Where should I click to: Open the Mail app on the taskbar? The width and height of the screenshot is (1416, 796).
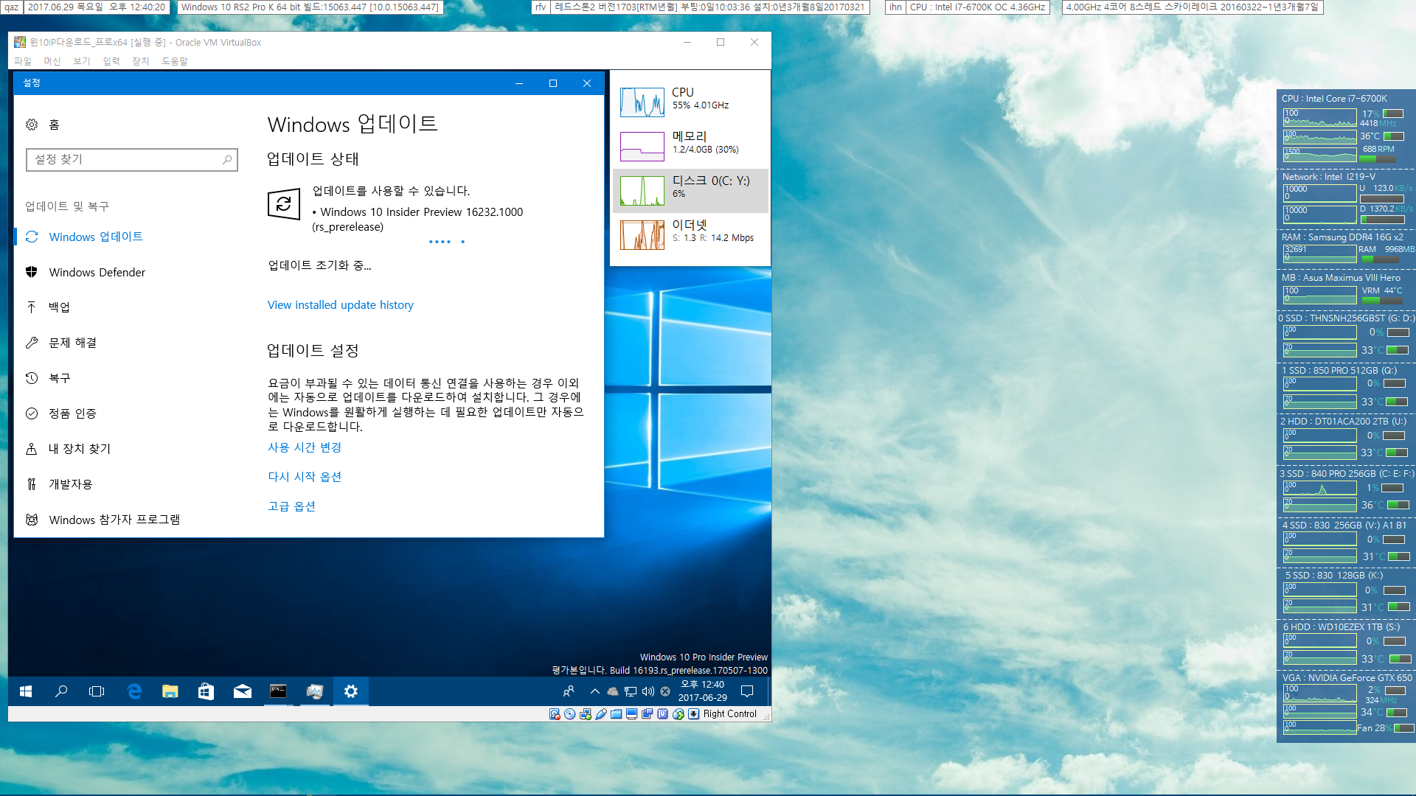point(242,691)
